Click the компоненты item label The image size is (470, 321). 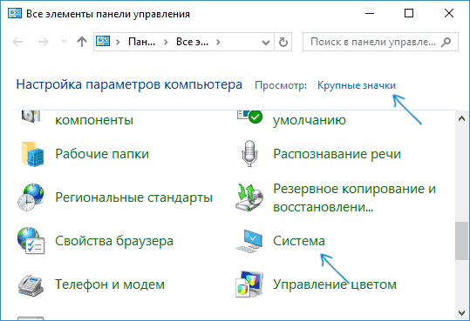click(94, 120)
